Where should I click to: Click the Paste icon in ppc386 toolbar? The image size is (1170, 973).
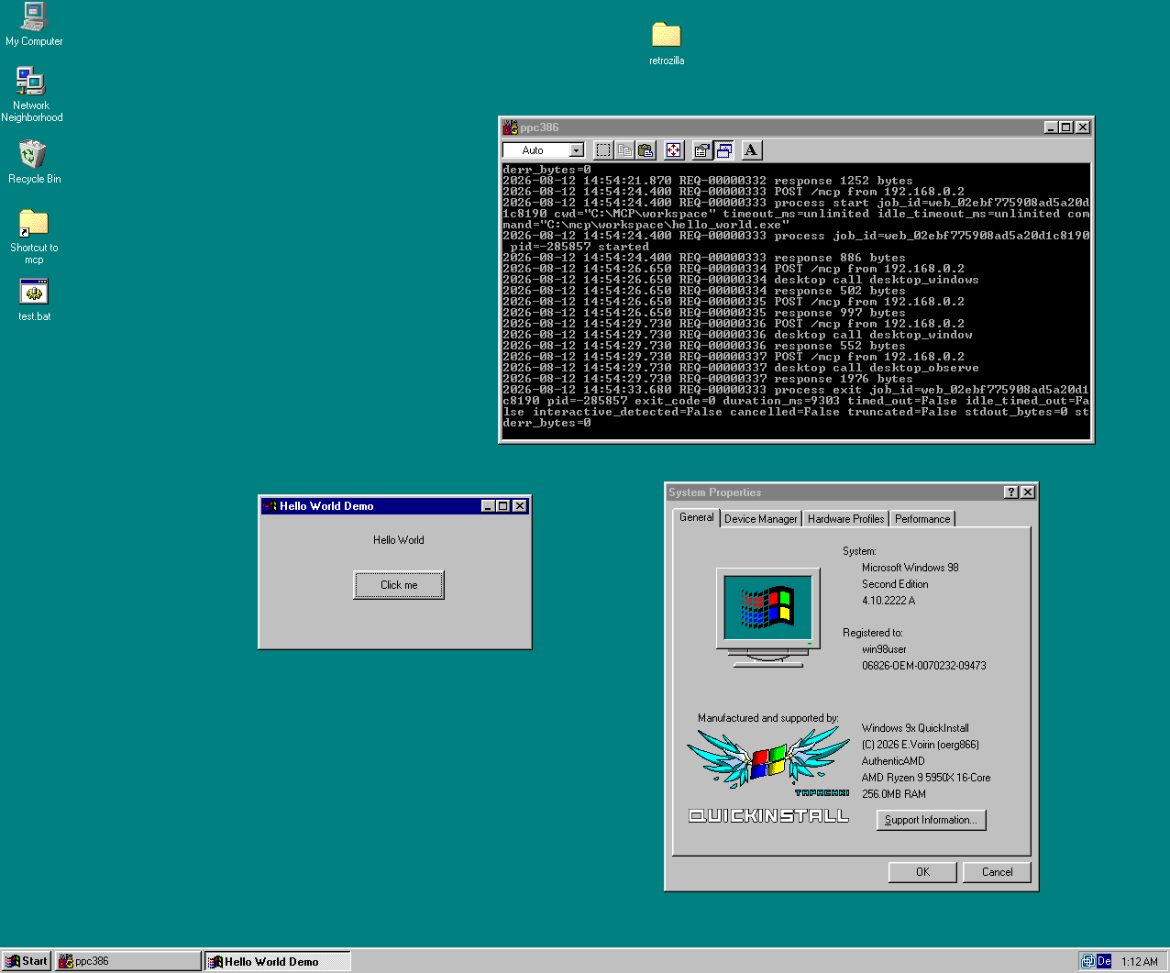(x=646, y=150)
